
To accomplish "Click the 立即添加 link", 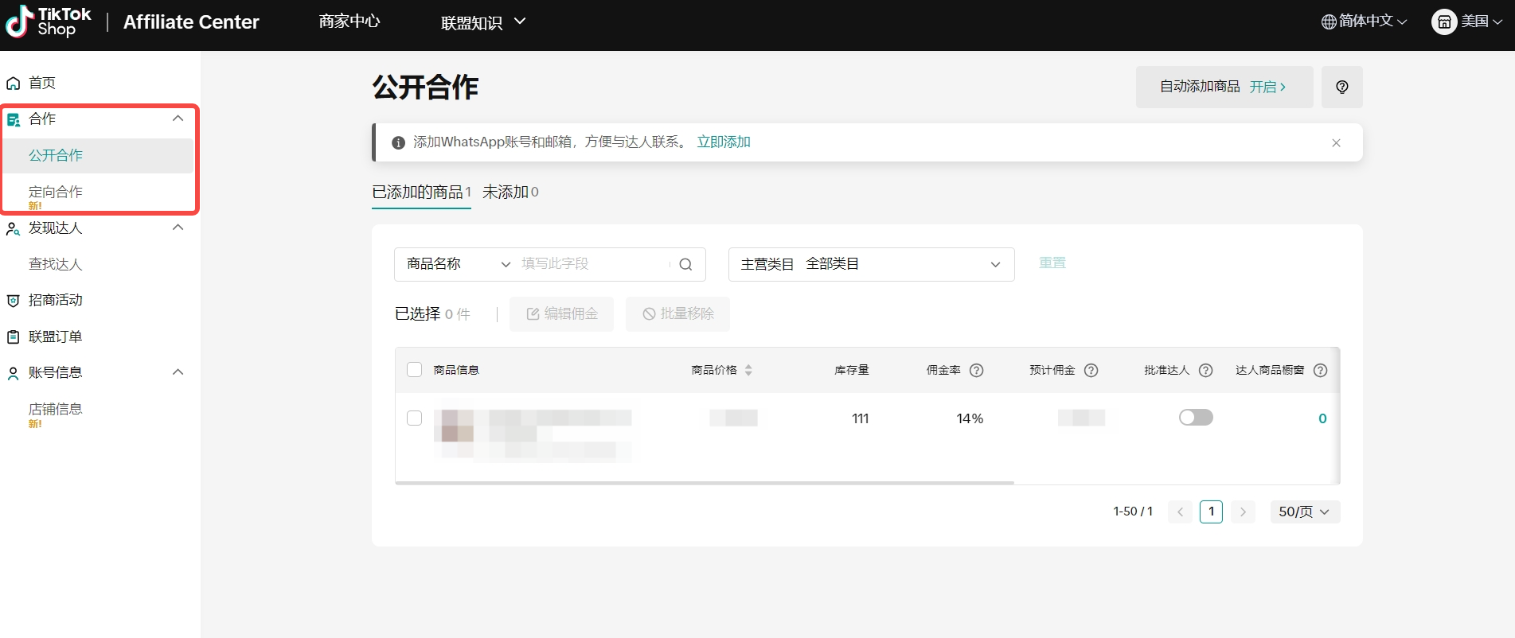I will (x=723, y=142).
